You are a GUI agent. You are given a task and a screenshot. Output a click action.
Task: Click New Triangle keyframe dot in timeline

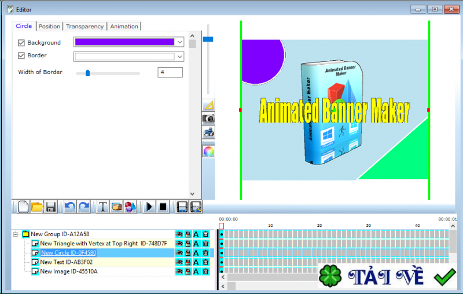[222, 244]
